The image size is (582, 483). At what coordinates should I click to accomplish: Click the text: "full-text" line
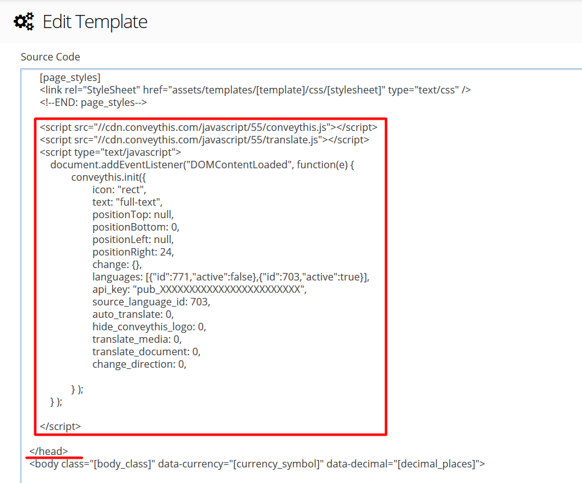128,203
